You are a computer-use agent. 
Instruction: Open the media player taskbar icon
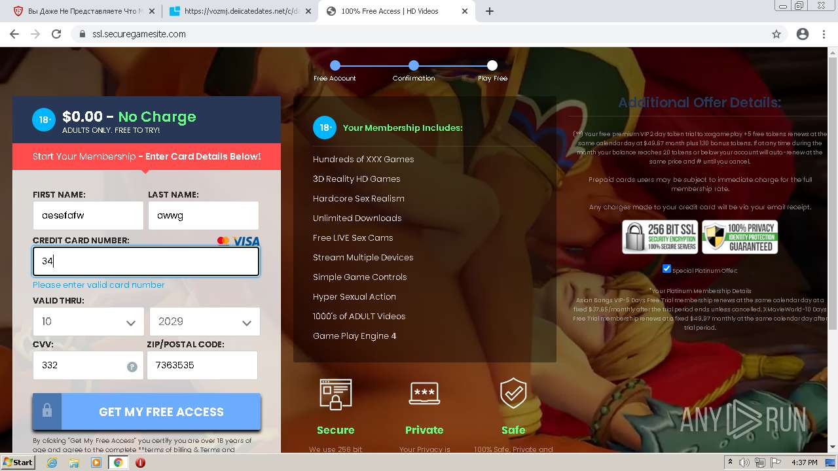click(96, 462)
